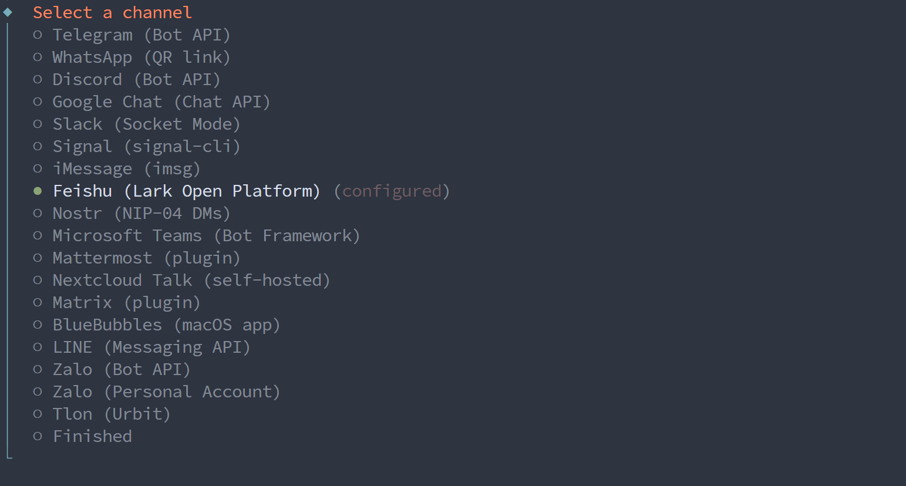Viewport: 906px width, 486px height.
Task: Choose the Matrix (plugin) channel
Action: [126, 303]
